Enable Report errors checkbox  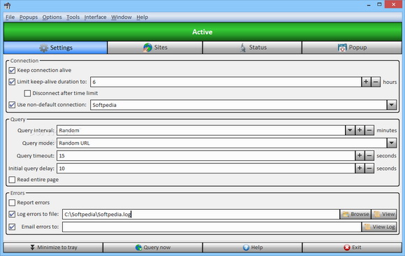coord(12,202)
